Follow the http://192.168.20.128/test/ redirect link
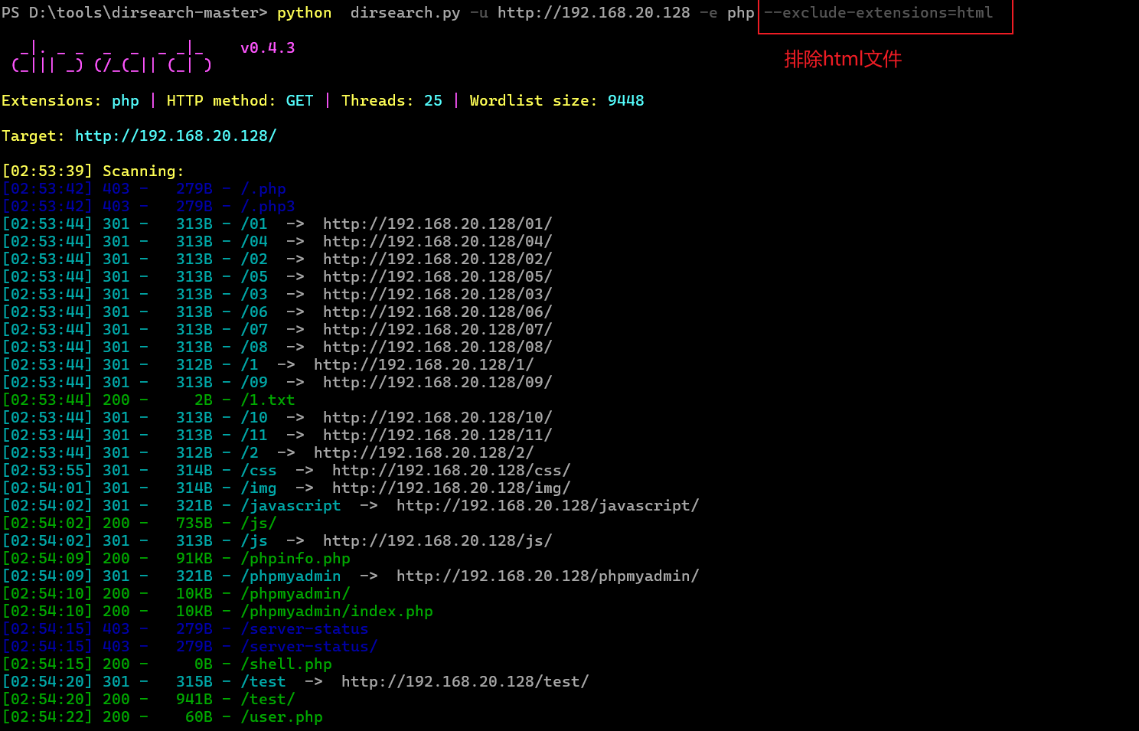This screenshot has width=1139, height=731. click(x=465, y=682)
